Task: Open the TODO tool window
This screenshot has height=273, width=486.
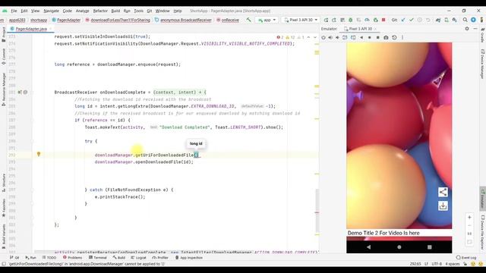Action: point(49,258)
